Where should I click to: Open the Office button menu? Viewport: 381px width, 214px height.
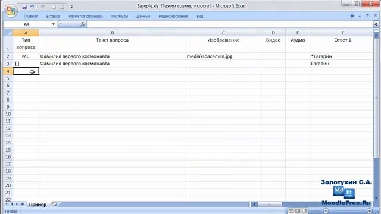click(x=11, y=11)
